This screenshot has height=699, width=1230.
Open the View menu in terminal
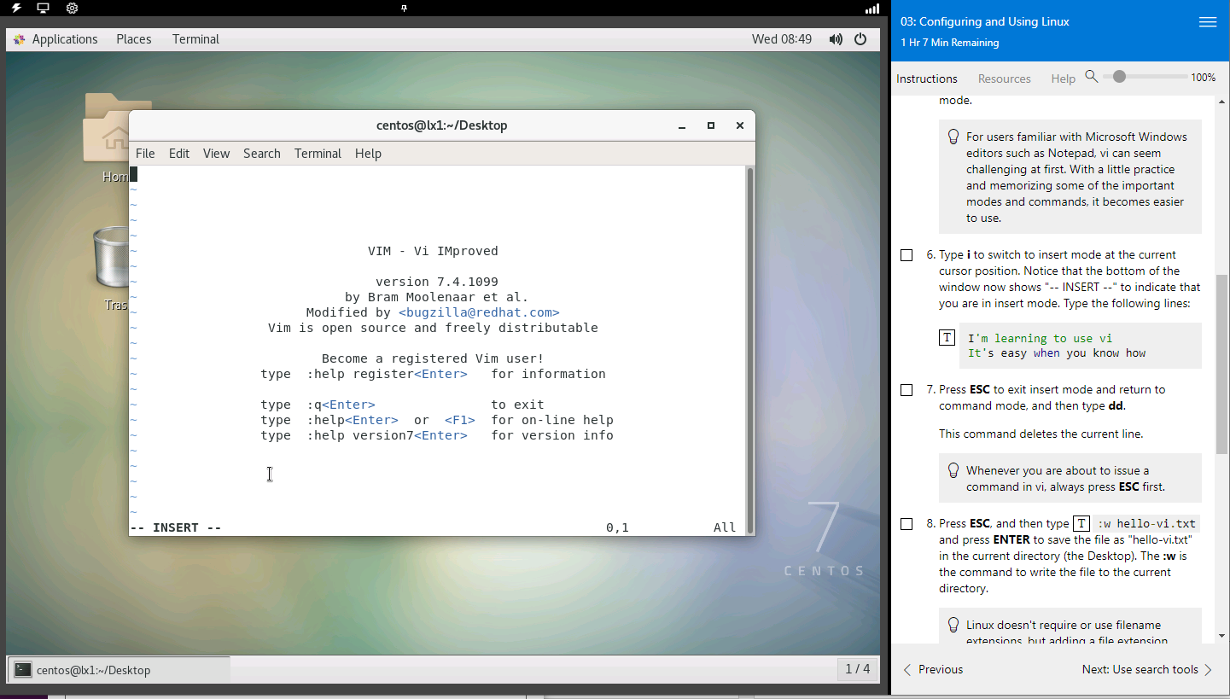(x=216, y=154)
